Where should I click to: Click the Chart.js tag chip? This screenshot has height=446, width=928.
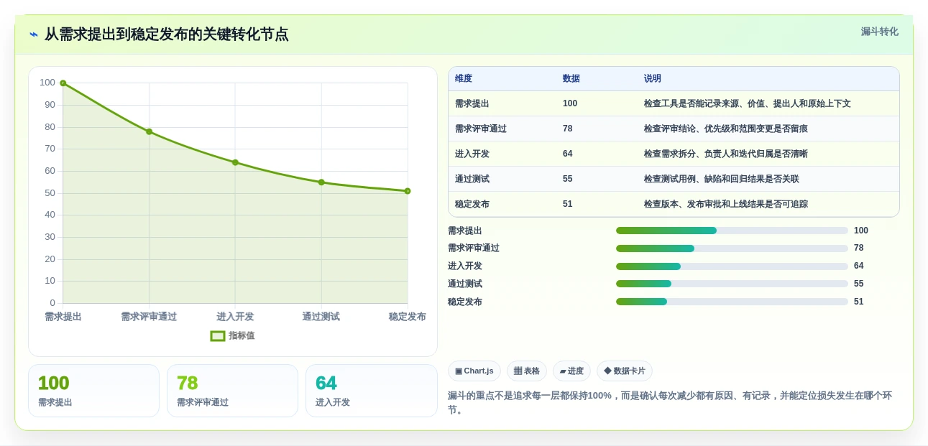(x=474, y=371)
